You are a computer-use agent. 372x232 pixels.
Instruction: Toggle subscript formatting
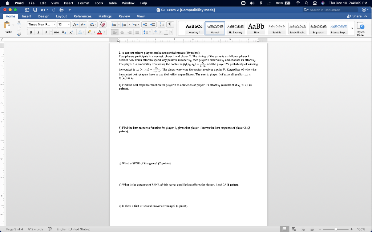[x=64, y=32]
